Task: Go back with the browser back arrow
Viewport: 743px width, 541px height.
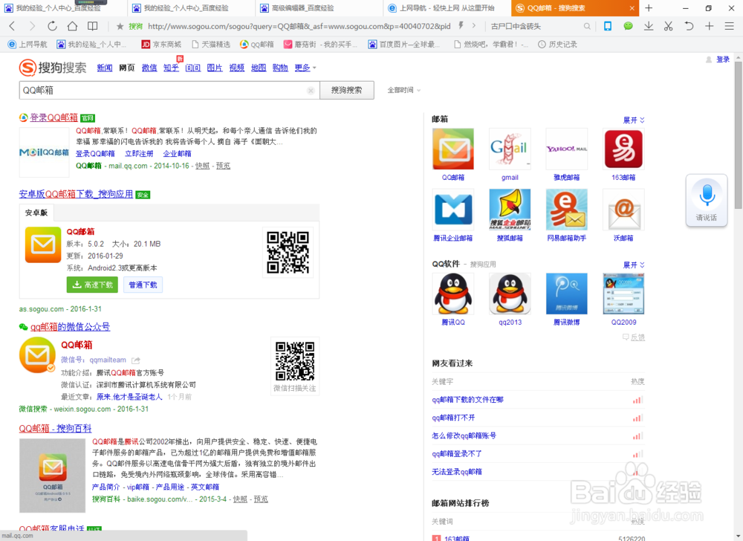Action: 12,26
